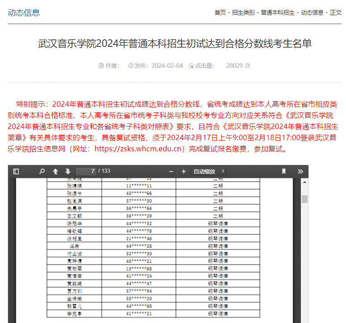Go to previous PDF page
346x323 pixels.
pos(55,171)
